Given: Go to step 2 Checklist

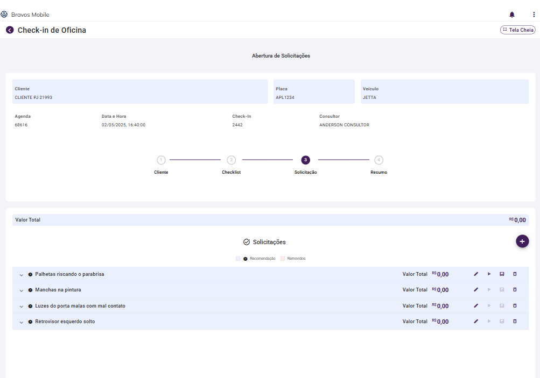Looking at the screenshot, I should (x=231, y=160).
